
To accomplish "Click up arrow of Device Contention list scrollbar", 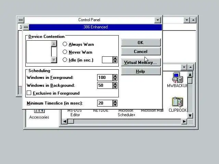I will pyautogui.click(x=54, y=44).
